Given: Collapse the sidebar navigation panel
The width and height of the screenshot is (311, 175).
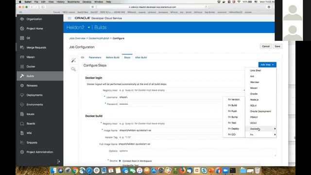Looking at the screenshot, I should (x=59, y=161).
